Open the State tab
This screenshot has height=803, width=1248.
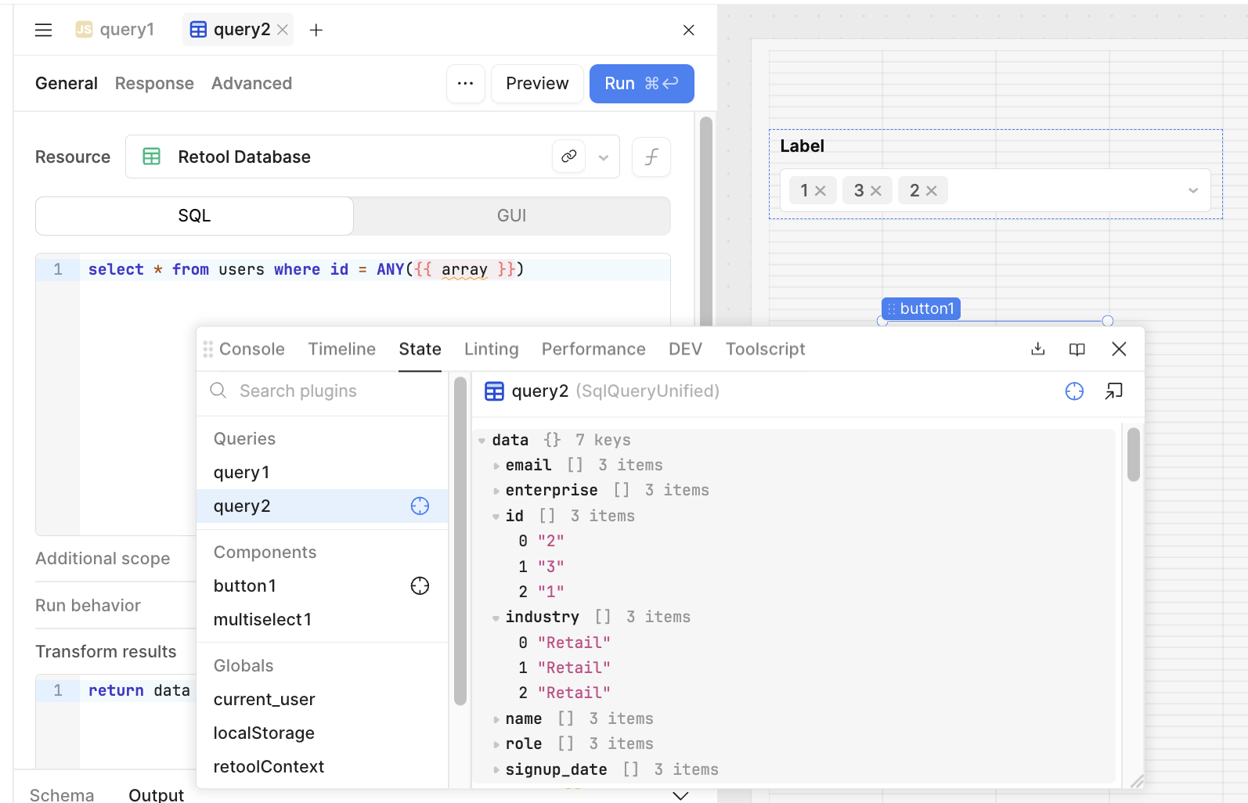[420, 349]
